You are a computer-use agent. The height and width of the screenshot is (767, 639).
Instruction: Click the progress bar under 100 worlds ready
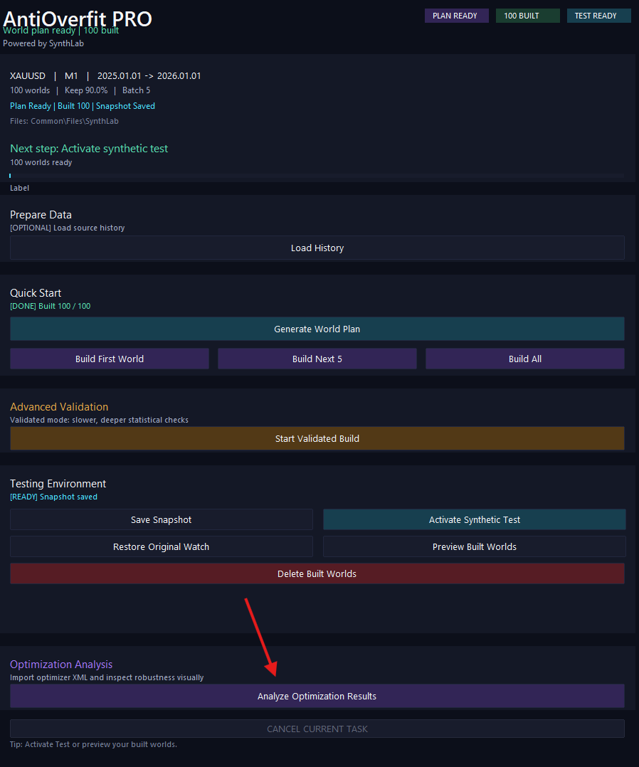(x=317, y=175)
